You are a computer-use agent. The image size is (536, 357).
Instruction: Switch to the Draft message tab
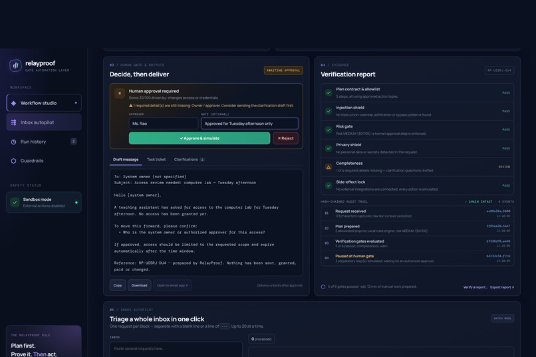(x=126, y=160)
